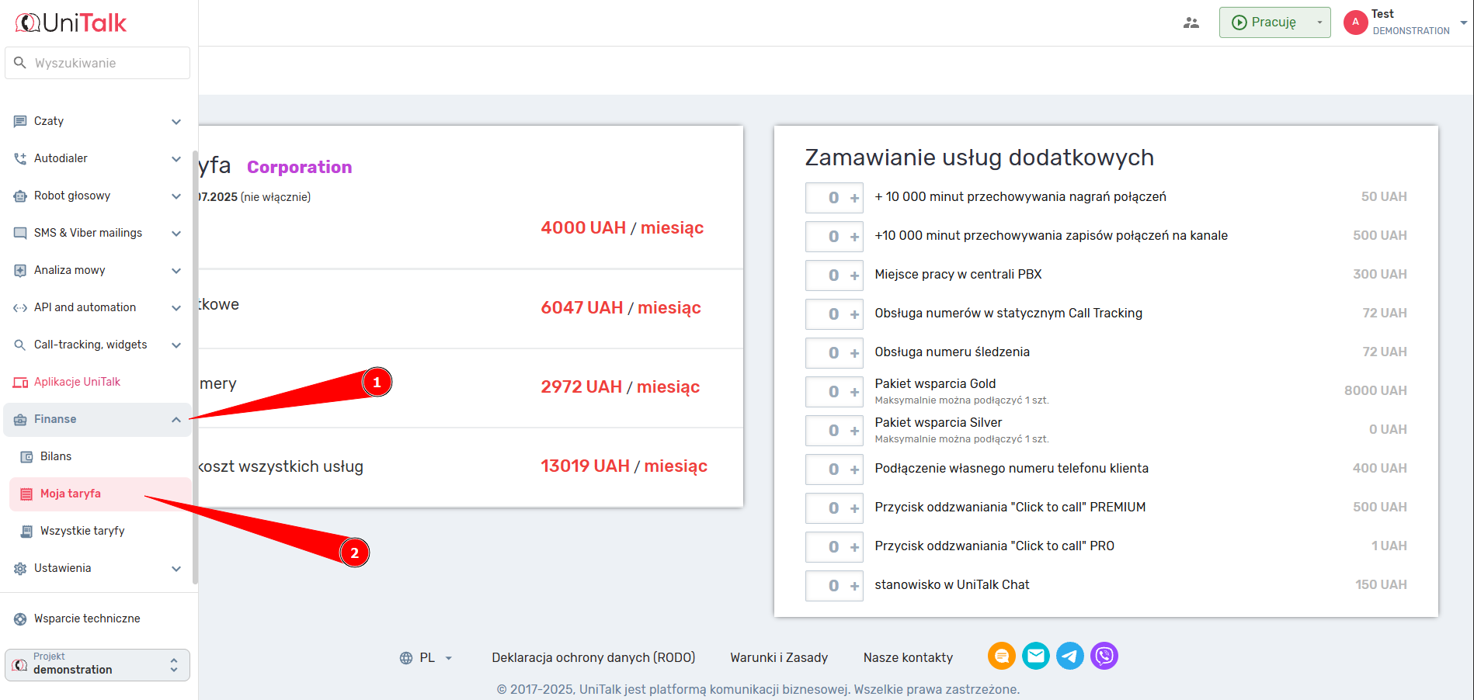Click the UniTalk logo
Viewport: 1474px width, 700px height.
(71, 23)
